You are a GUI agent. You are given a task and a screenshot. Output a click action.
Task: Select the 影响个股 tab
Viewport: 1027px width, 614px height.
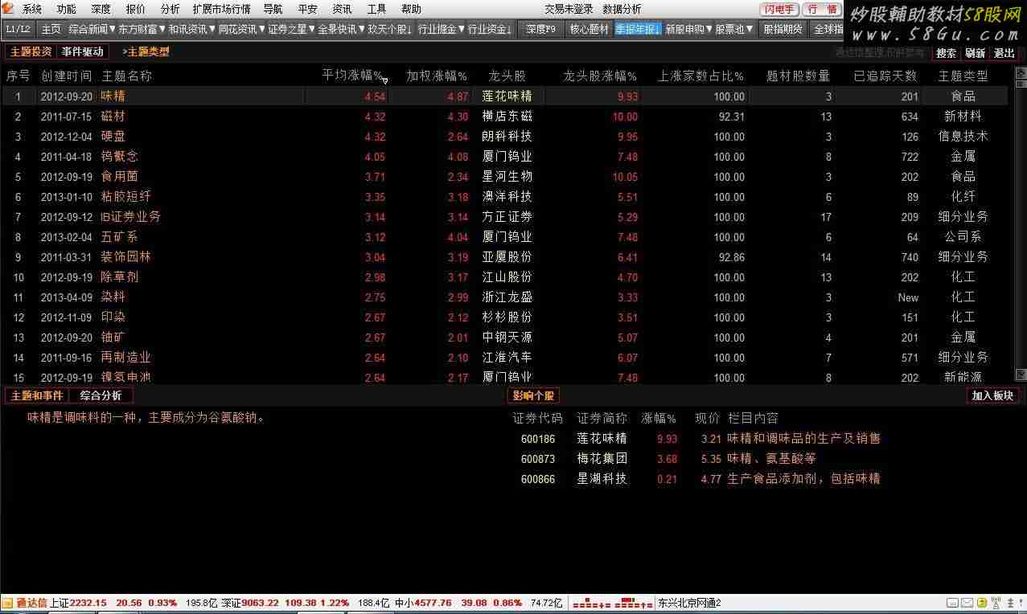point(533,395)
